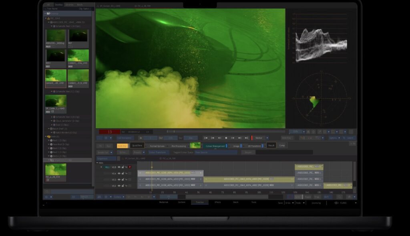Switch to the Libraries tab
The width and height of the screenshot is (410, 236).
[x=69, y=5]
